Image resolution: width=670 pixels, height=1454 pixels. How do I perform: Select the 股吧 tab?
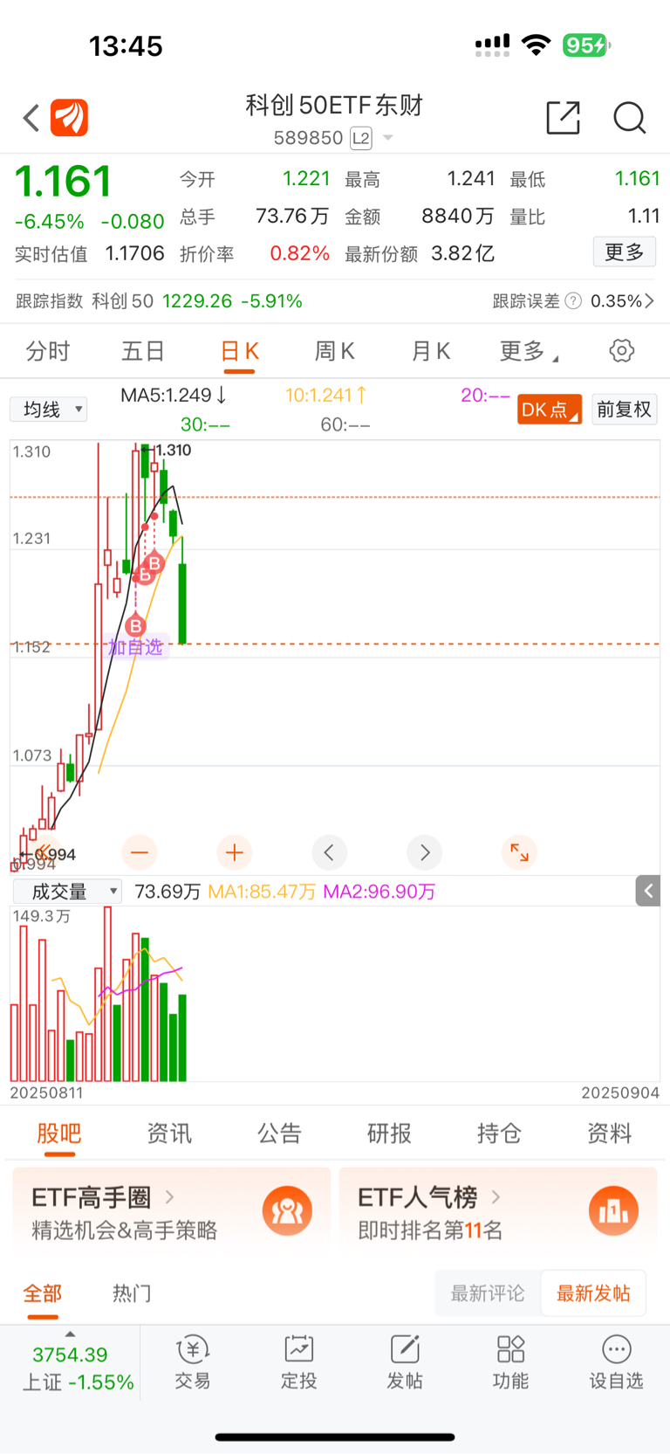pyautogui.click(x=59, y=1134)
